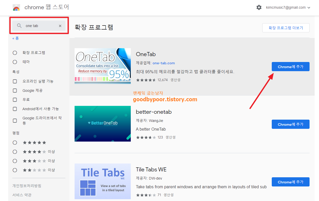Select the 테마 radio button
This screenshot has height=201, width=319.
pyautogui.click(x=15, y=62)
